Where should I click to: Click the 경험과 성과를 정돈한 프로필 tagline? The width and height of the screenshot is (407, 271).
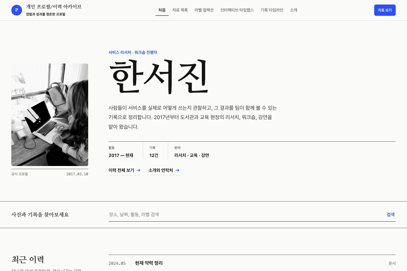click(x=46, y=14)
